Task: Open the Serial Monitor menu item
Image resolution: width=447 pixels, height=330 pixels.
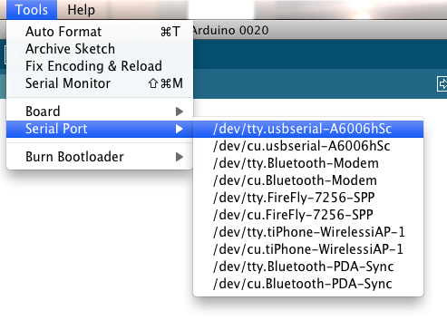Action: [100, 83]
